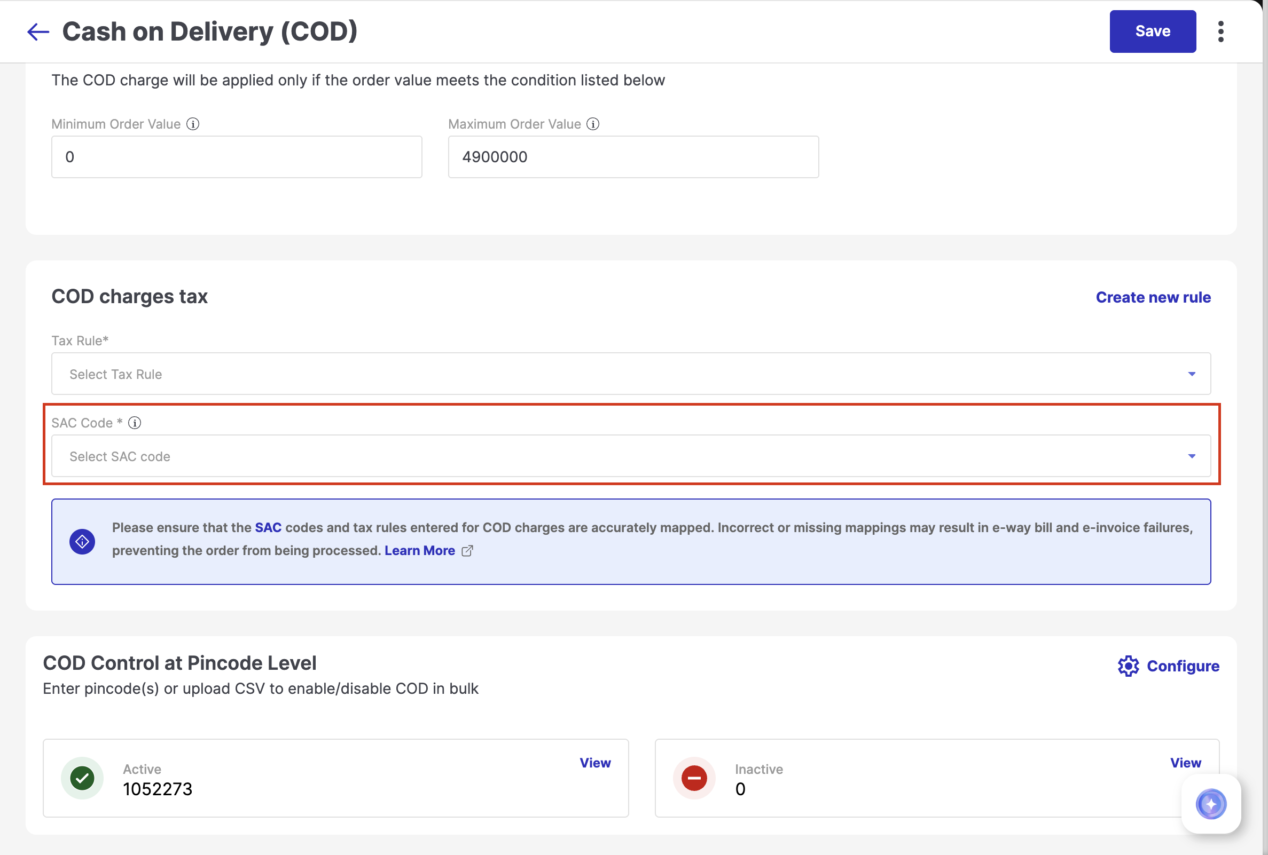Click the red Inactive minus icon
Image resolution: width=1268 pixels, height=855 pixels.
coord(694,778)
